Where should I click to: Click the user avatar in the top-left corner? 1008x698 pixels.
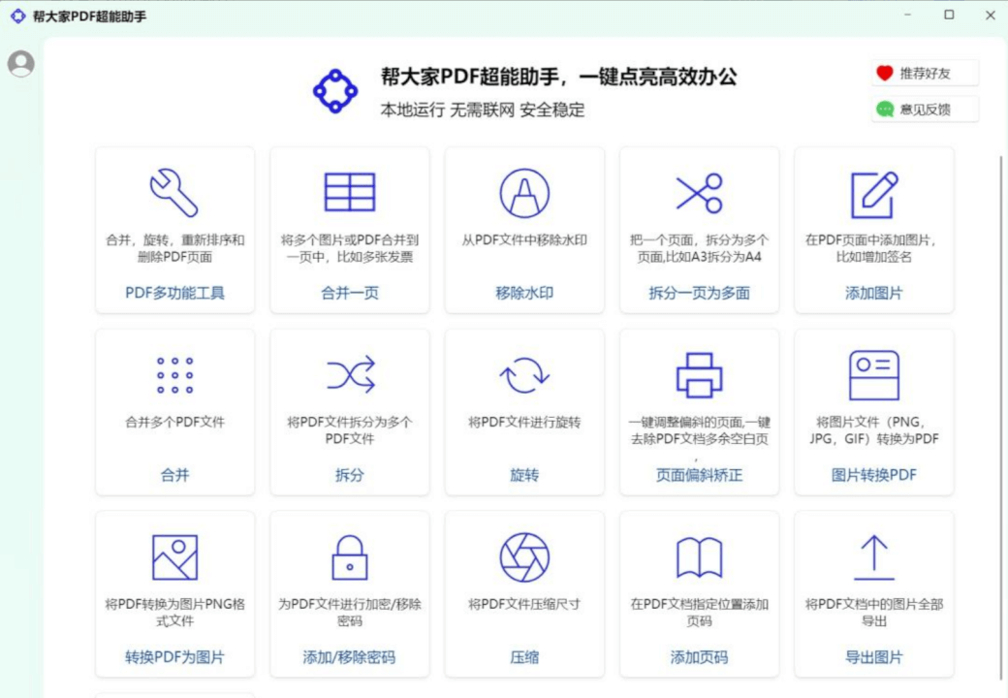(20, 64)
